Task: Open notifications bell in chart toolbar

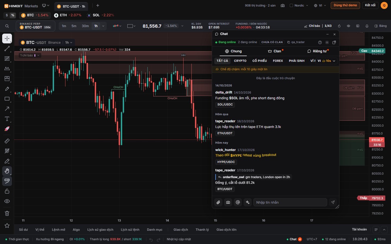Action: click(x=367, y=26)
